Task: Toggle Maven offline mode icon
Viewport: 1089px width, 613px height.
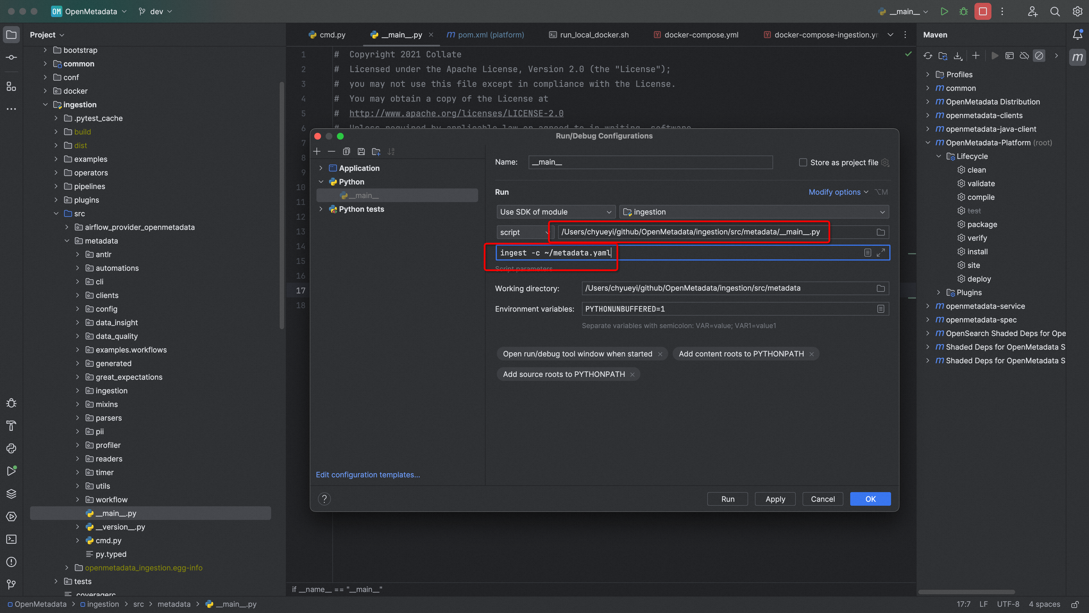Action: click(x=1024, y=56)
